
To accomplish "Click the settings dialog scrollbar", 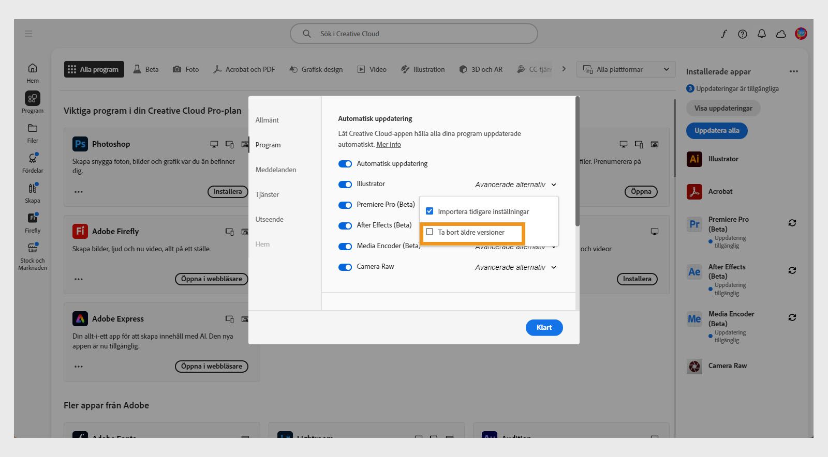I will pos(577,161).
